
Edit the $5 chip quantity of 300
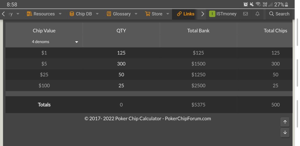pyautogui.click(x=121, y=64)
